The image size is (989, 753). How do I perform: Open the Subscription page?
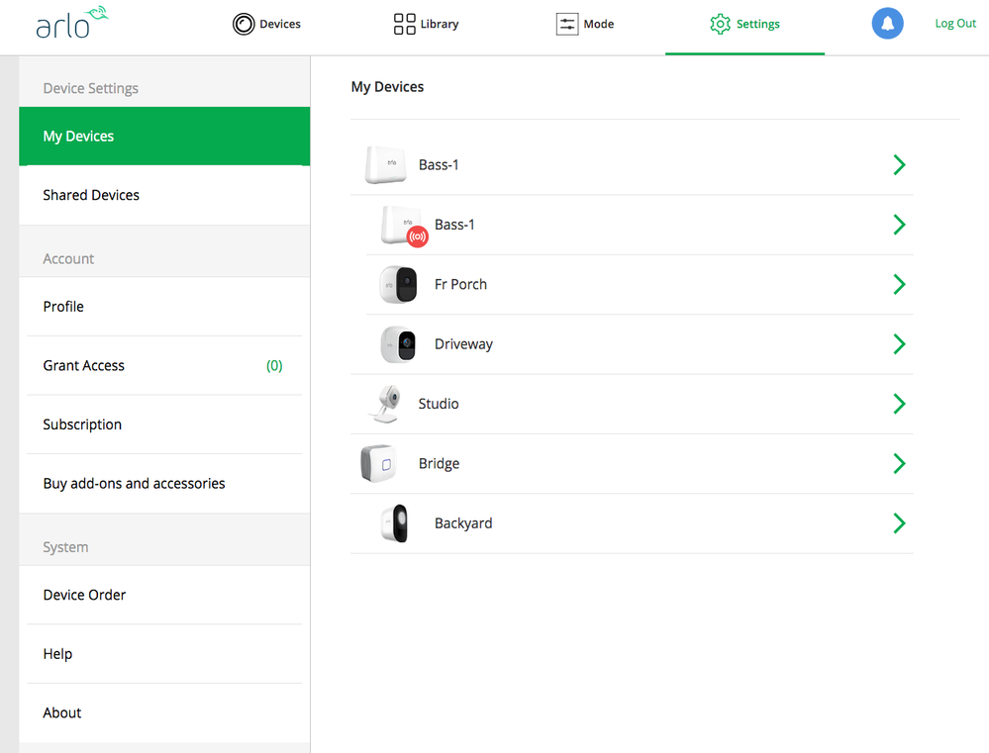click(164, 424)
